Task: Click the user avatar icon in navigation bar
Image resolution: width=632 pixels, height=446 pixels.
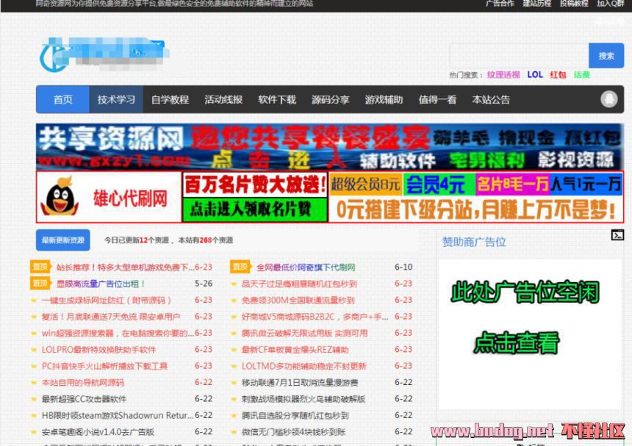Action: 609,98
